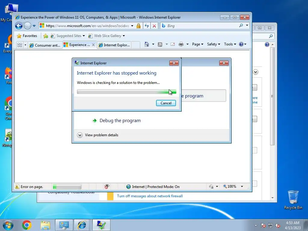The image size is (308, 231).
Task: Click the Quick Tabs grid icon
Action: point(20,45)
